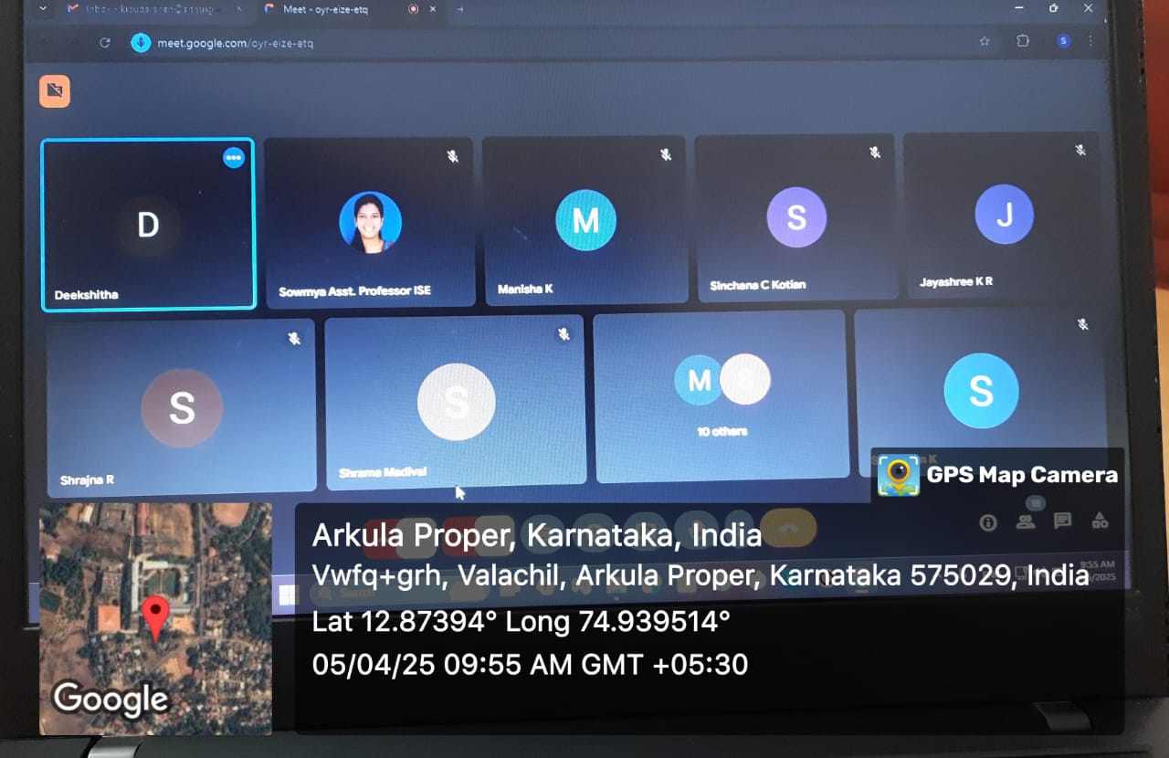Image resolution: width=1169 pixels, height=758 pixels.
Task: Reload the Google Meet page
Action: click(x=105, y=43)
